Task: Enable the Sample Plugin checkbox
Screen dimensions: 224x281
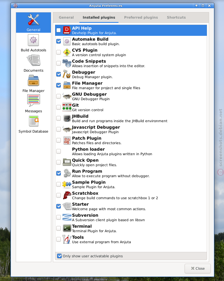Action: [59, 184]
